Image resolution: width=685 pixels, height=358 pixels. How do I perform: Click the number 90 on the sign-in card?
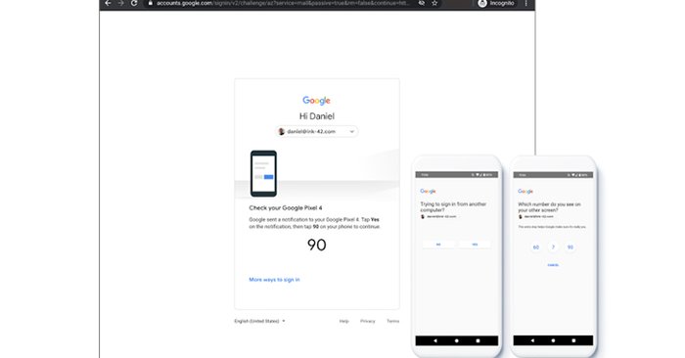point(317,245)
